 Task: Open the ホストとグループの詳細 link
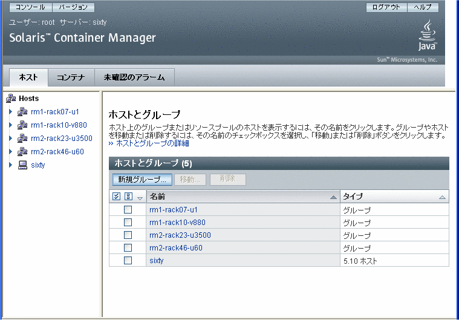click(152, 143)
